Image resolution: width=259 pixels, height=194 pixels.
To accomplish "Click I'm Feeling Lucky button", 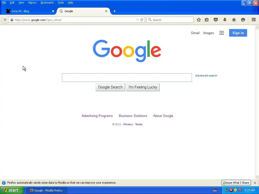I will point(143,87).
